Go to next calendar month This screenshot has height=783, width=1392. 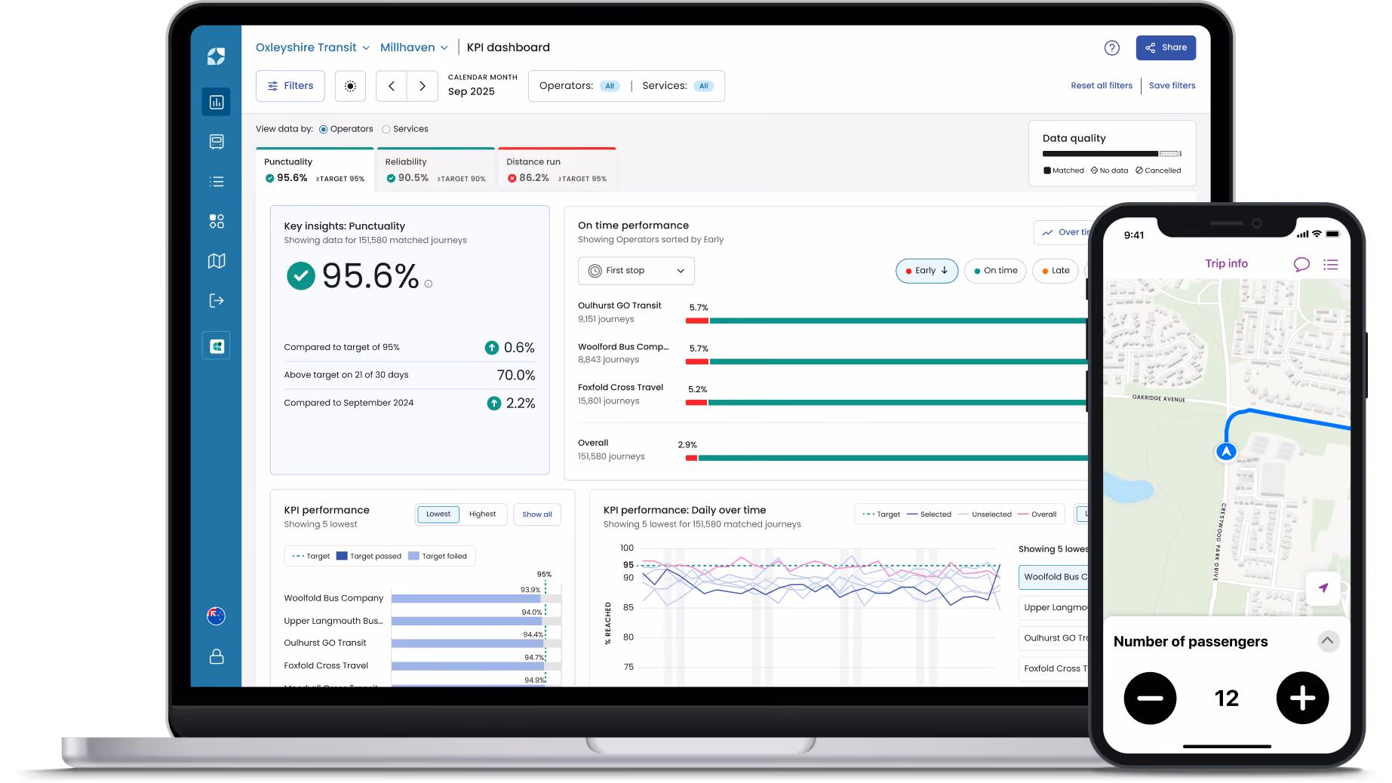423,86
